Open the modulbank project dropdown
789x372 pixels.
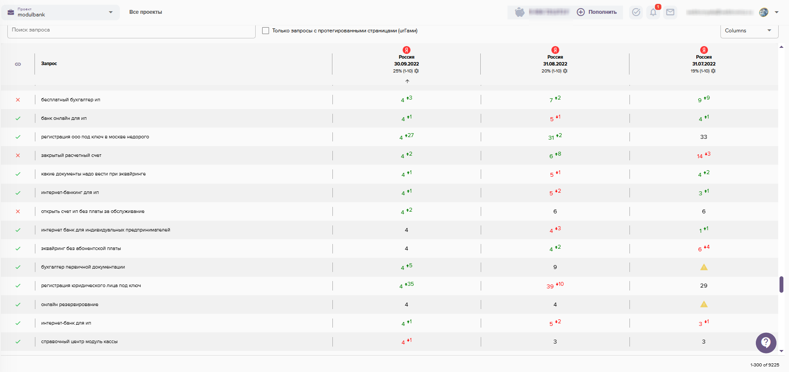click(60, 12)
